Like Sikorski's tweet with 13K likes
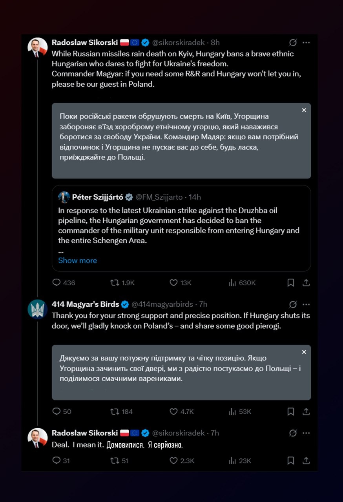Image resolution: width=343 pixels, height=502 pixels. pyautogui.click(x=173, y=282)
